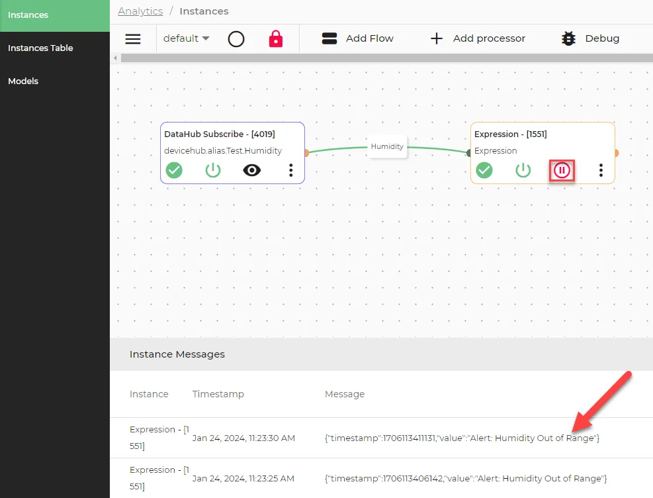Toggle power on Expression node
This screenshot has width=653, height=498.
(523, 170)
